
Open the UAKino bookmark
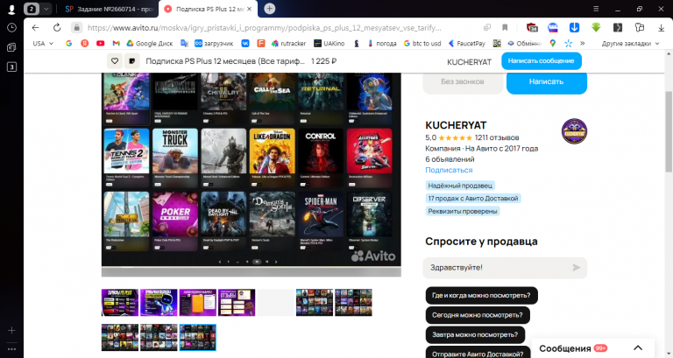[329, 43]
